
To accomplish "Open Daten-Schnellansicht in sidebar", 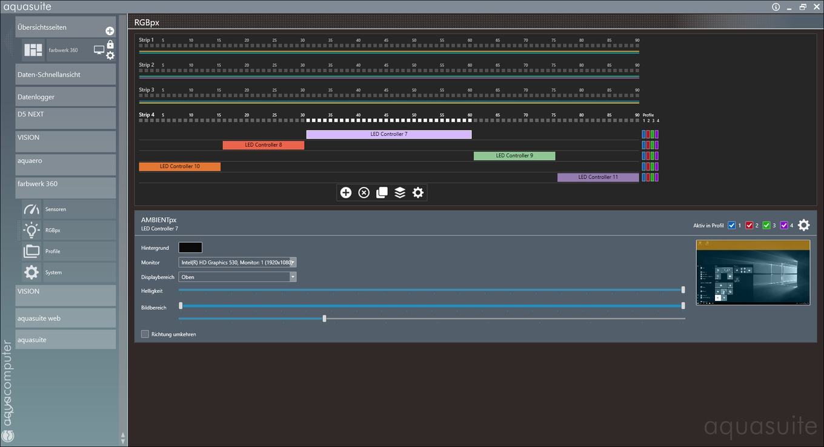I will pos(65,74).
